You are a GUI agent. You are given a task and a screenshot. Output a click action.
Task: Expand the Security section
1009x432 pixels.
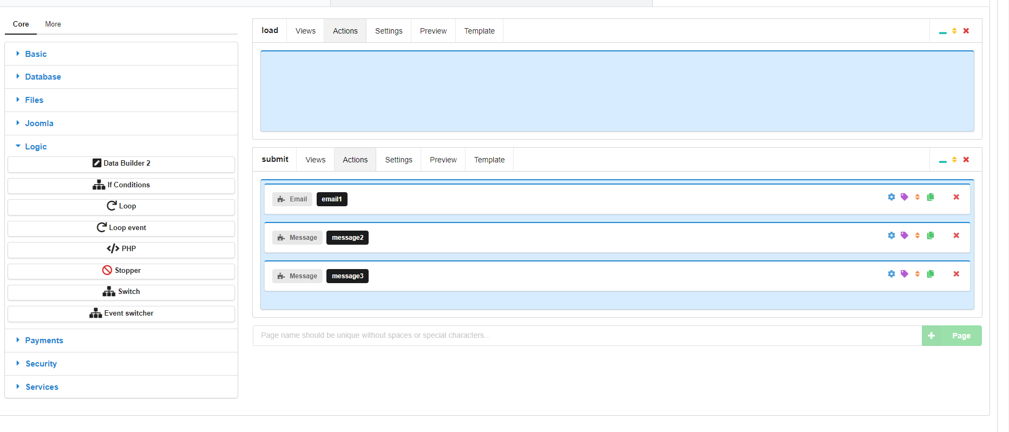click(41, 364)
